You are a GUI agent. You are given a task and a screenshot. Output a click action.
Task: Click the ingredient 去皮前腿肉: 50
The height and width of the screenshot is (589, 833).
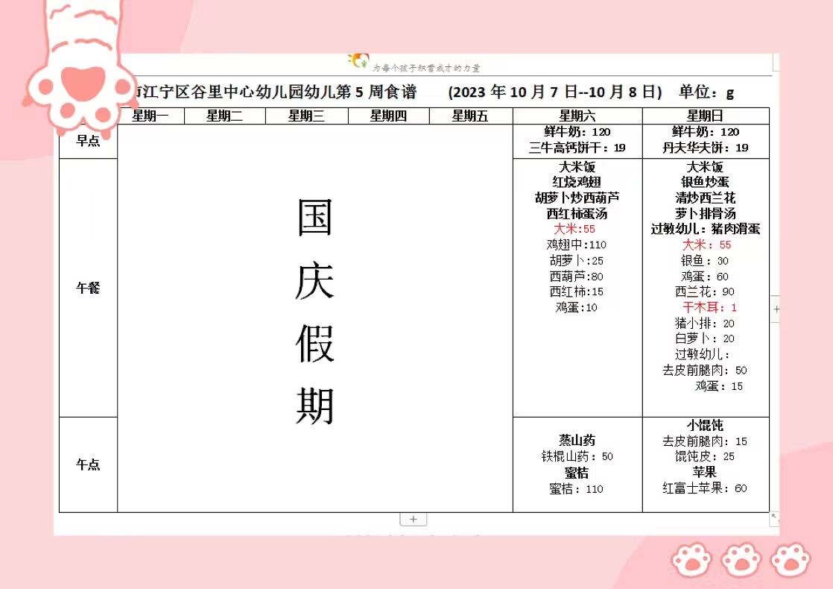point(705,370)
